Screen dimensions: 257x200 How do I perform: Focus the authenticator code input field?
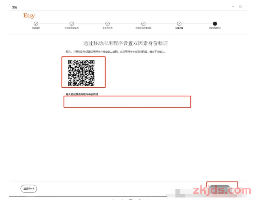point(125,100)
